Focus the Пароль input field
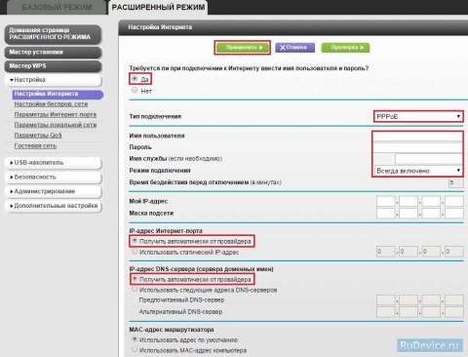This screenshot has width=468, height=357. [x=417, y=147]
